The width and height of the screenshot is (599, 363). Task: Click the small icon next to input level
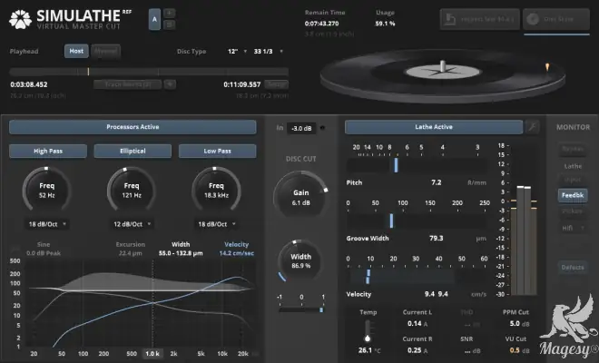tap(323, 128)
